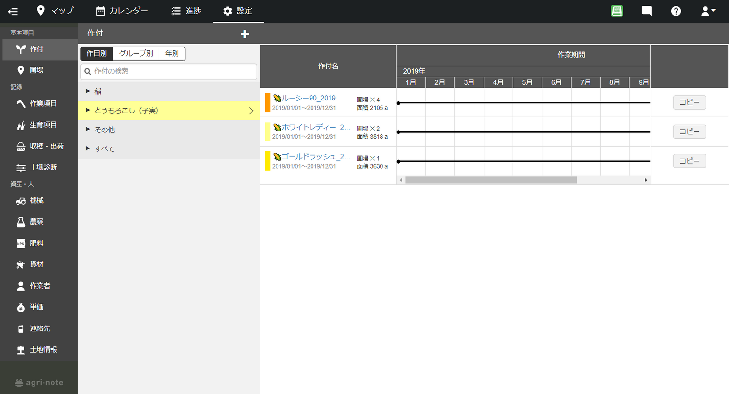
Task: Open the マップ tab
Action: click(x=54, y=11)
